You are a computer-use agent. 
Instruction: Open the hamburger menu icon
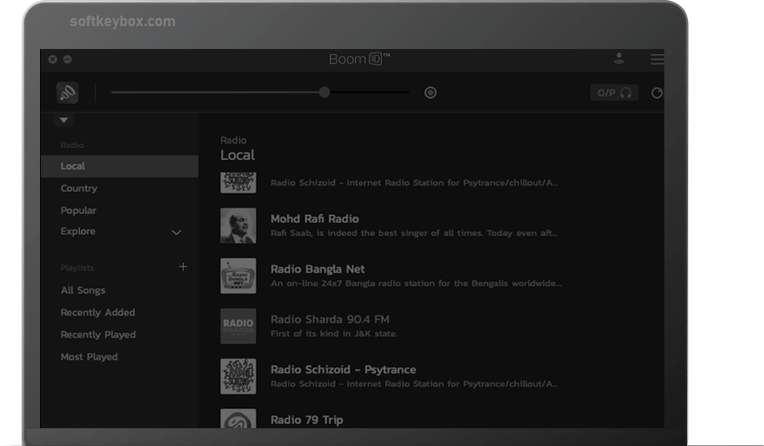657,59
